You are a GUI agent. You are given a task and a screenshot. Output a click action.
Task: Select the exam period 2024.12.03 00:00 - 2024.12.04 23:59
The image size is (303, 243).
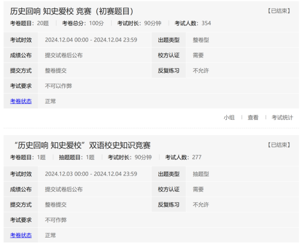[x=91, y=174]
